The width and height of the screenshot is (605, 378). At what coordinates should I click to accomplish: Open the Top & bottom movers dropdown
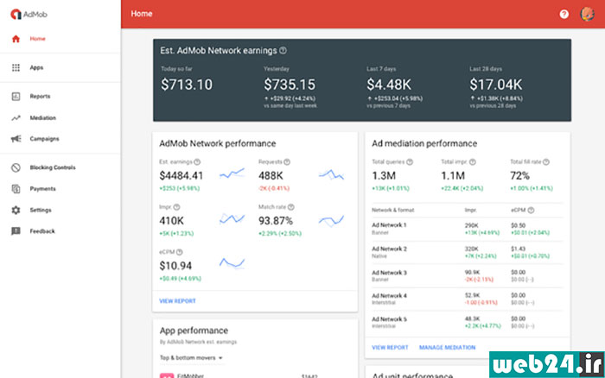click(x=191, y=357)
